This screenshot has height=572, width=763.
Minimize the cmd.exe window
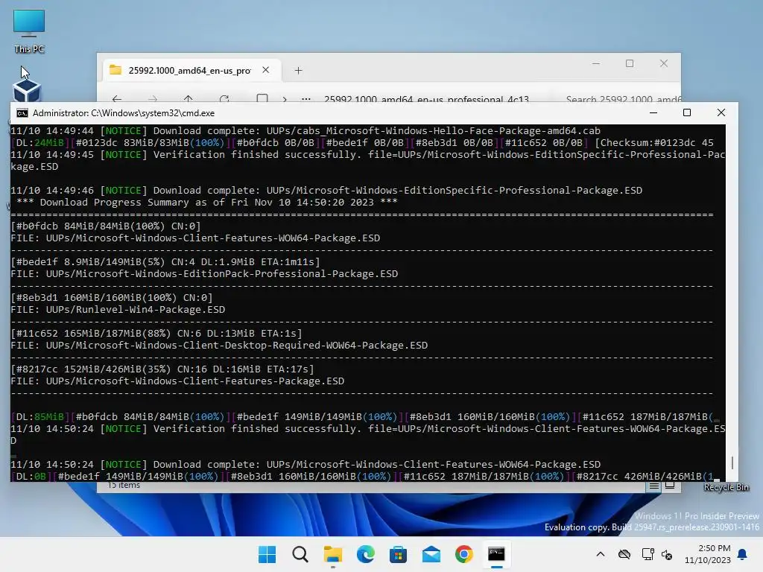tap(653, 113)
